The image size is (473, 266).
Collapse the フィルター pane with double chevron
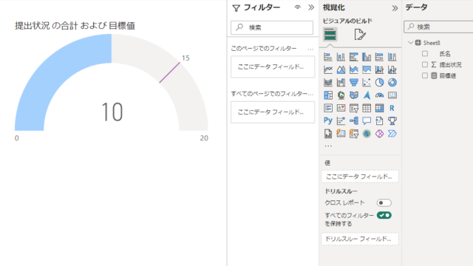[311, 7]
